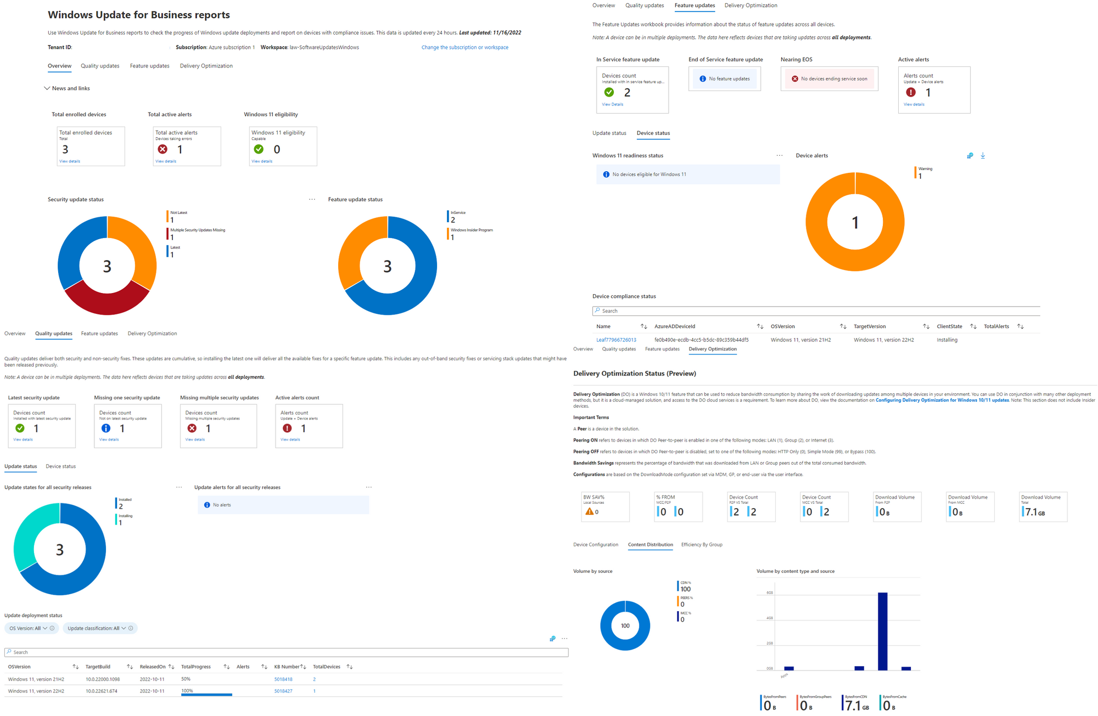
Task: Click Device alerts download arrow icon
Action: click(983, 156)
